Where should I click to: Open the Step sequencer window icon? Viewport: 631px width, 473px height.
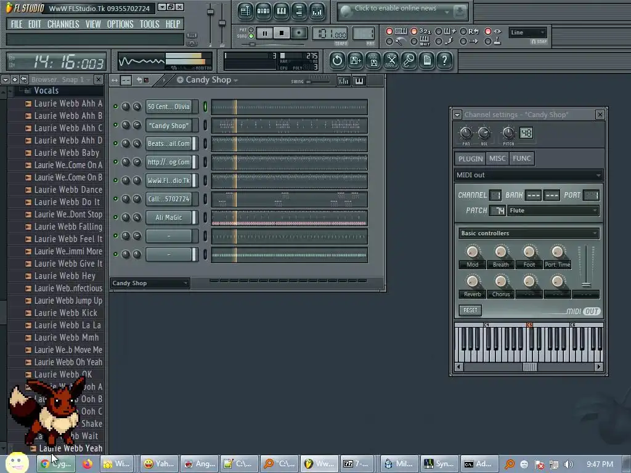click(263, 11)
